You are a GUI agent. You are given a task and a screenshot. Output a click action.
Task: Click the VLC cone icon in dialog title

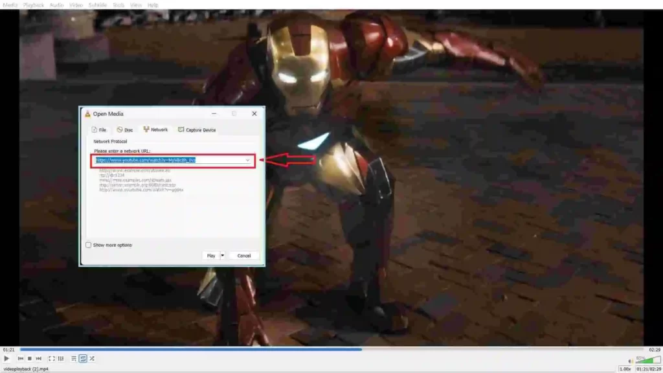pyautogui.click(x=87, y=114)
